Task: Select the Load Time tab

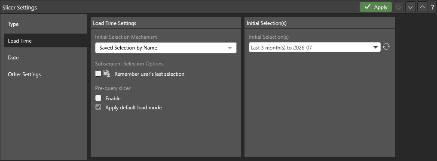Action: click(46, 41)
